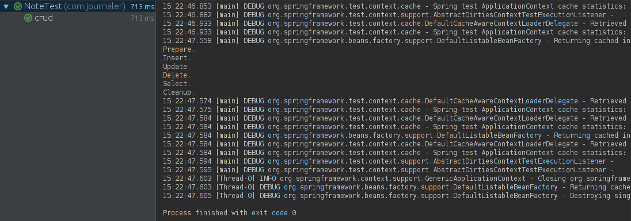
Task: Click the first log line at 15:22:46.853
Action: 395,6
